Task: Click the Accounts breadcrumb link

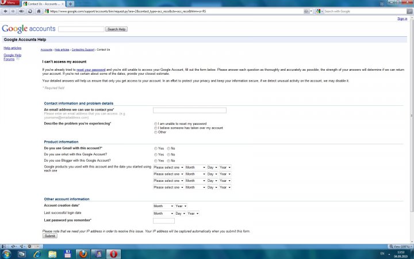Action: point(46,49)
